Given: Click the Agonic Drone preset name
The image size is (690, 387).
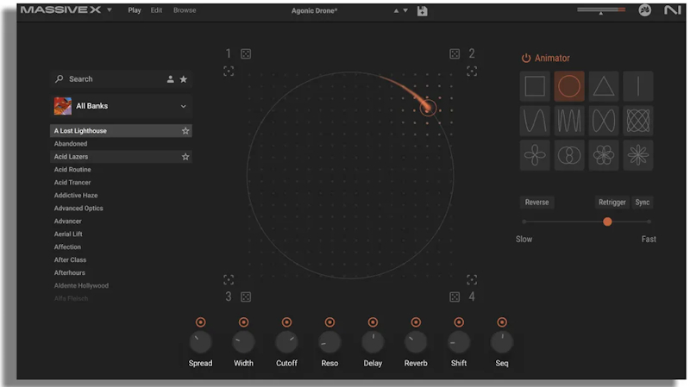Looking at the screenshot, I should point(314,10).
